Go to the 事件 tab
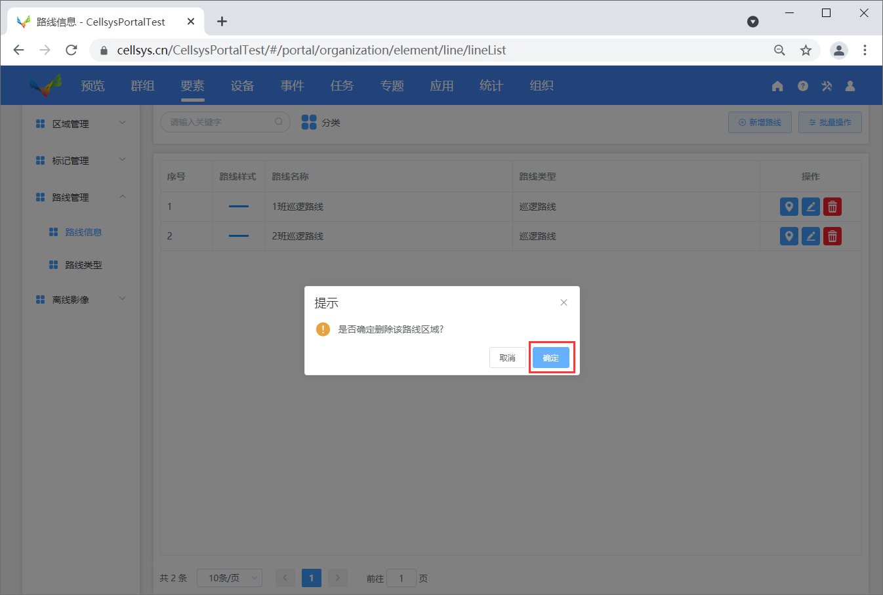The image size is (883, 595). click(x=292, y=85)
